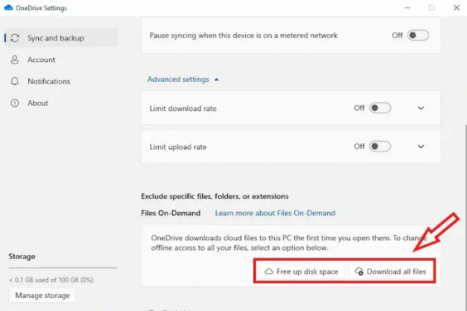Click the 'Storage' heading in sidebar

[22, 257]
